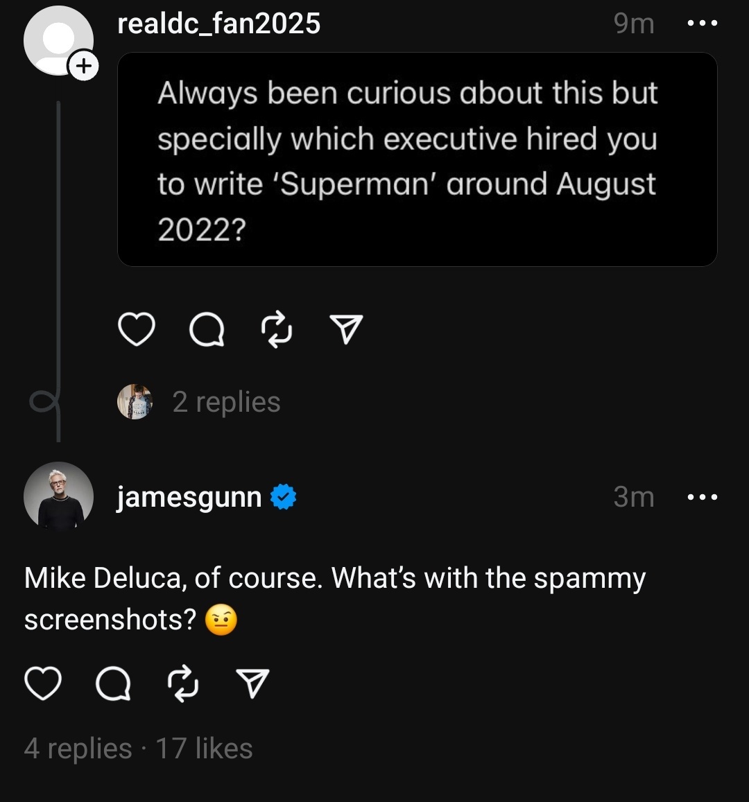The width and height of the screenshot is (749, 802).
Task: Tap the small replier avatar thumbnail
Action: [135, 402]
